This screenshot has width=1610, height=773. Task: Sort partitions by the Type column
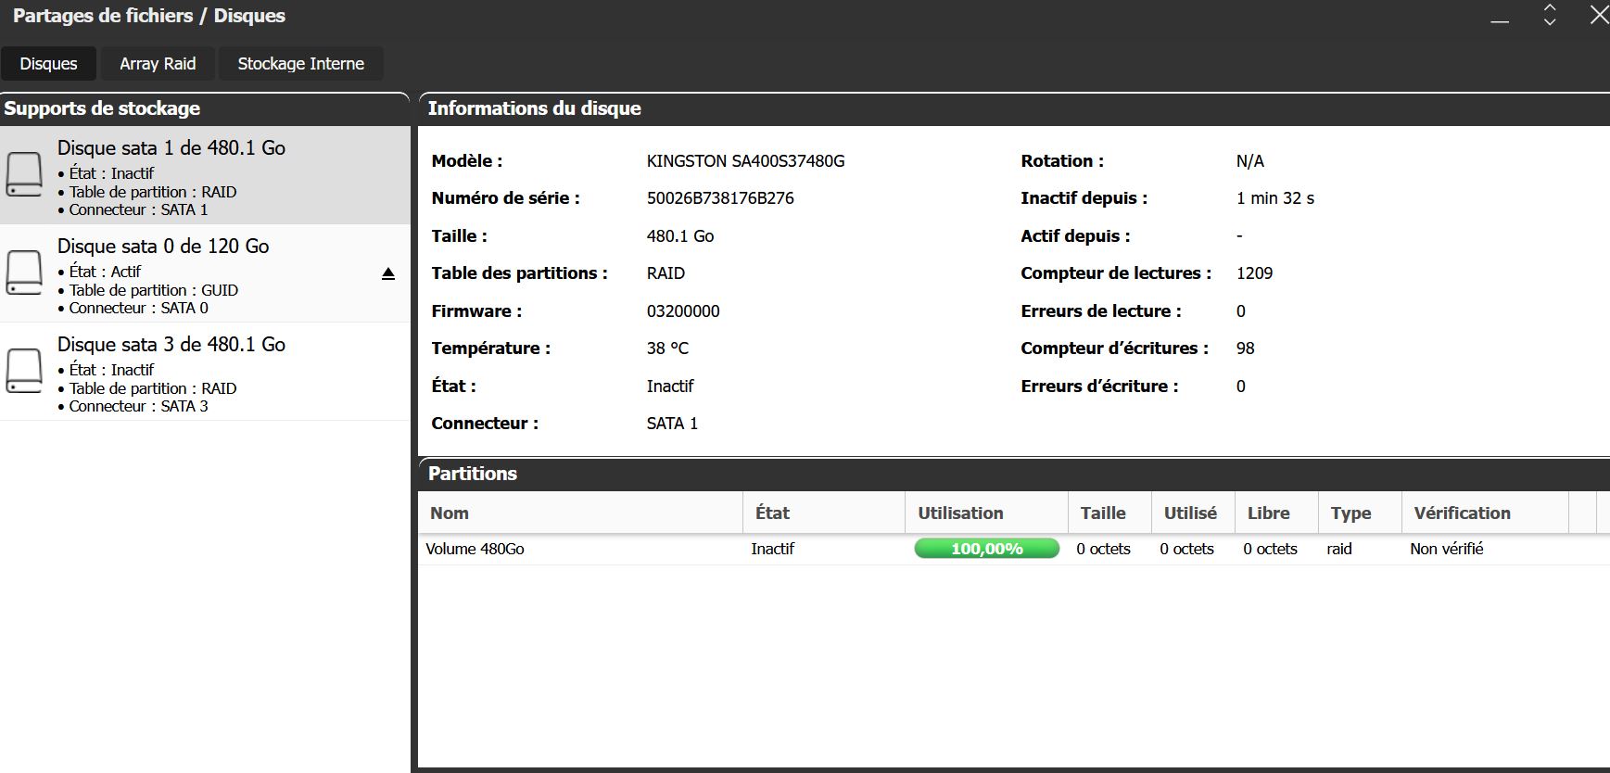point(1360,513)
